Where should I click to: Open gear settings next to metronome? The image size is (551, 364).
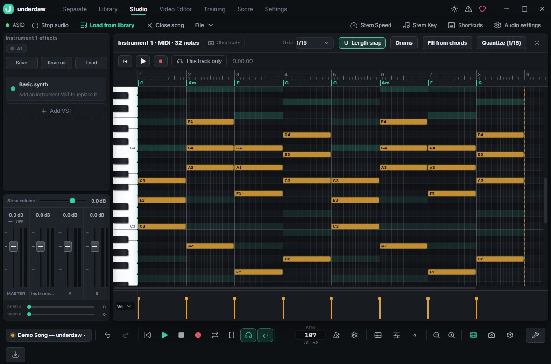click(x=354, y=335)
